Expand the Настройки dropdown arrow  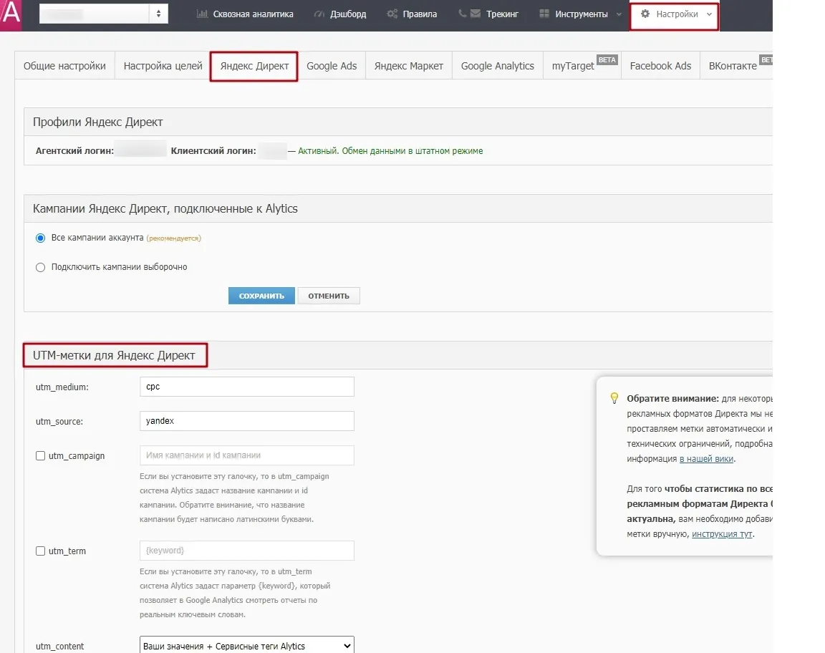pos(709,14)
